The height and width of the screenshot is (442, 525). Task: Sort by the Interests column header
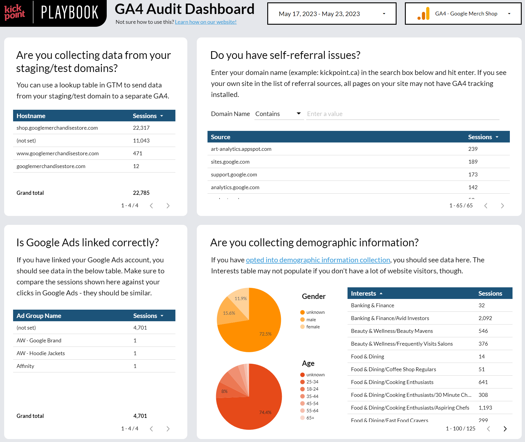[363, 294]
